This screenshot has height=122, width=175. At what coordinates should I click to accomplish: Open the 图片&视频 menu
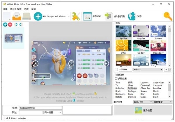(16, 9)
